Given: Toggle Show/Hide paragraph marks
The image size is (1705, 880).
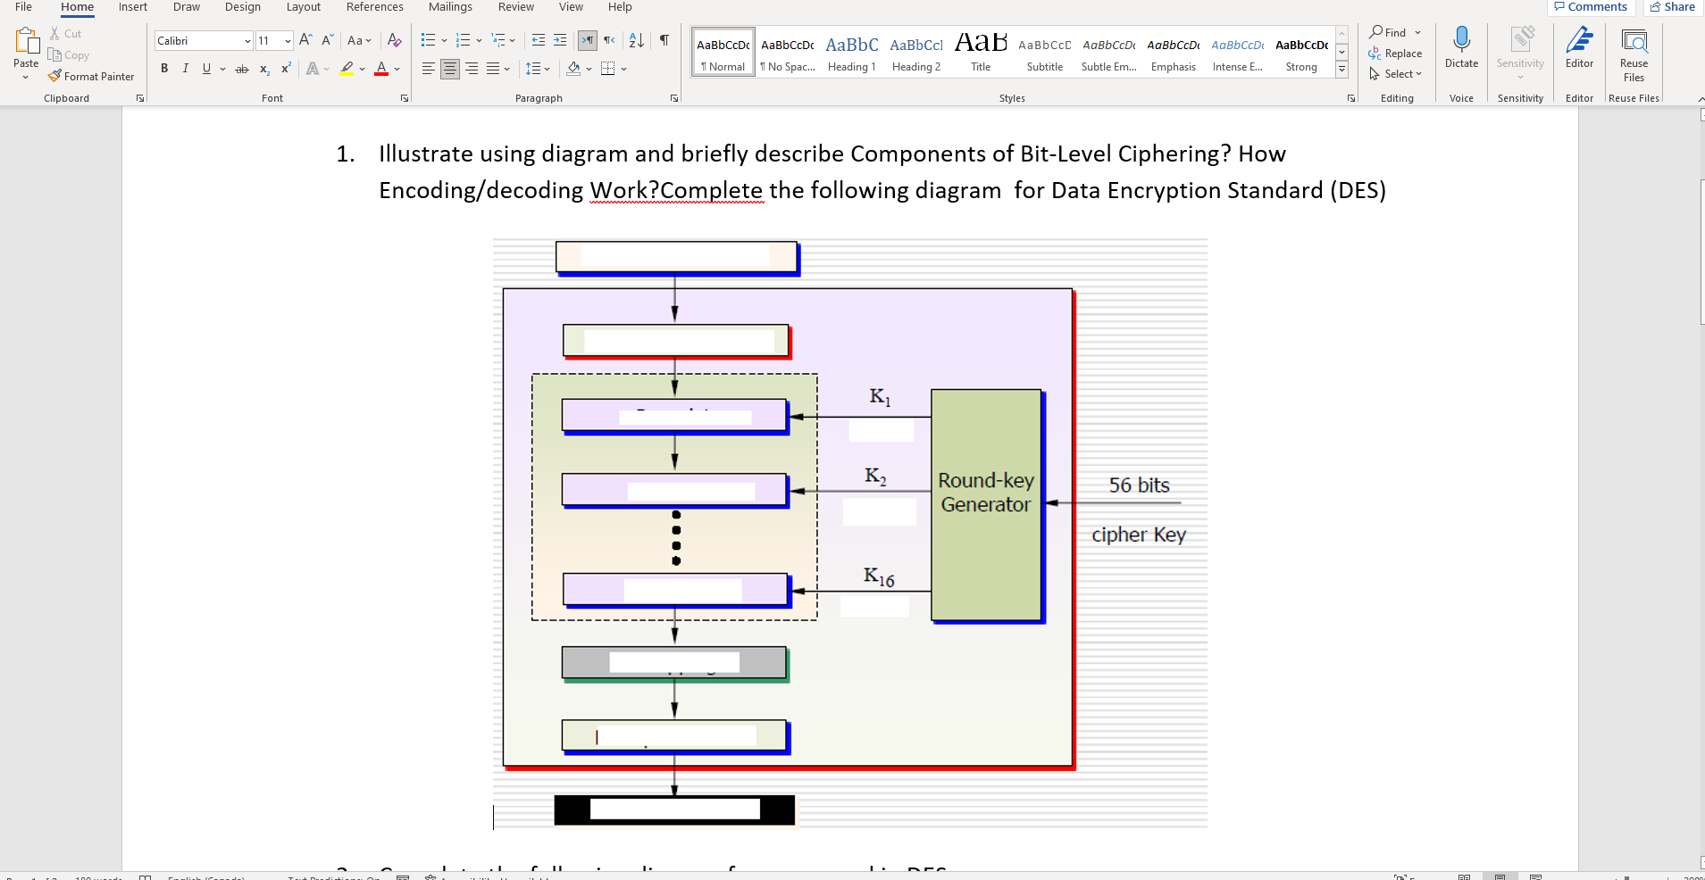Looking at the screenshot, I should click(x=663, y=39).
